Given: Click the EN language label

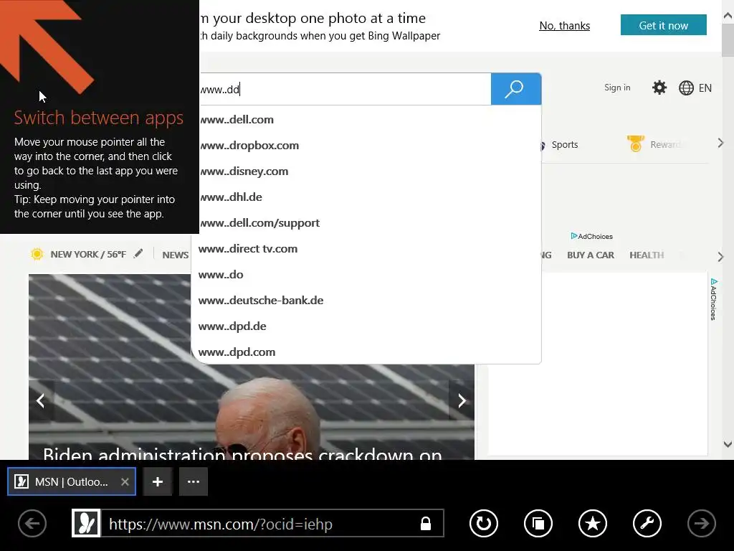Looking at the screenshot, I should [x=705, y=88].
